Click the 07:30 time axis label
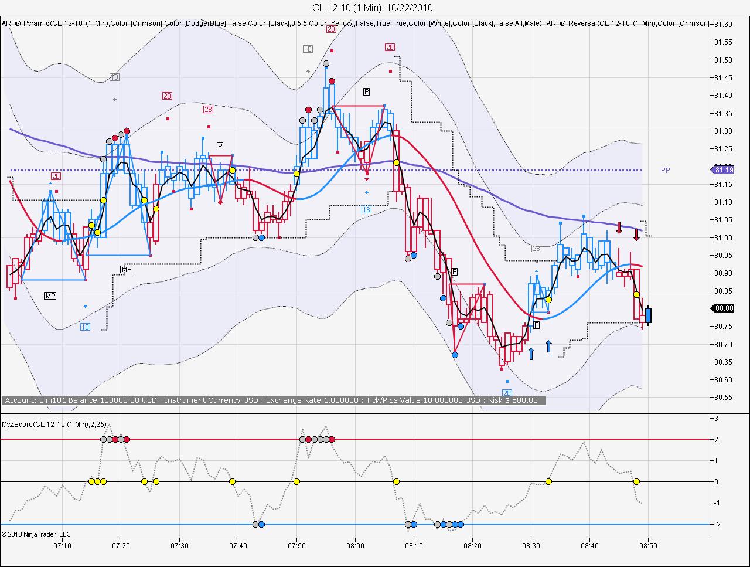The height and width of the screenshot is (567, 750). pyautogui.click(x=179, y=546)
